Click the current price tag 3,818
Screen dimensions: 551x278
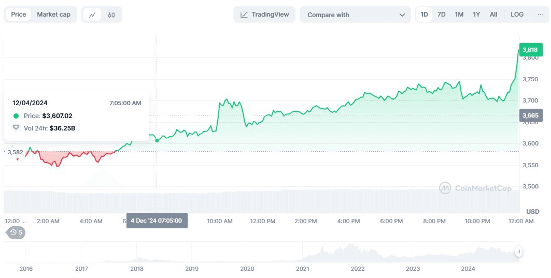pos(530,50)
